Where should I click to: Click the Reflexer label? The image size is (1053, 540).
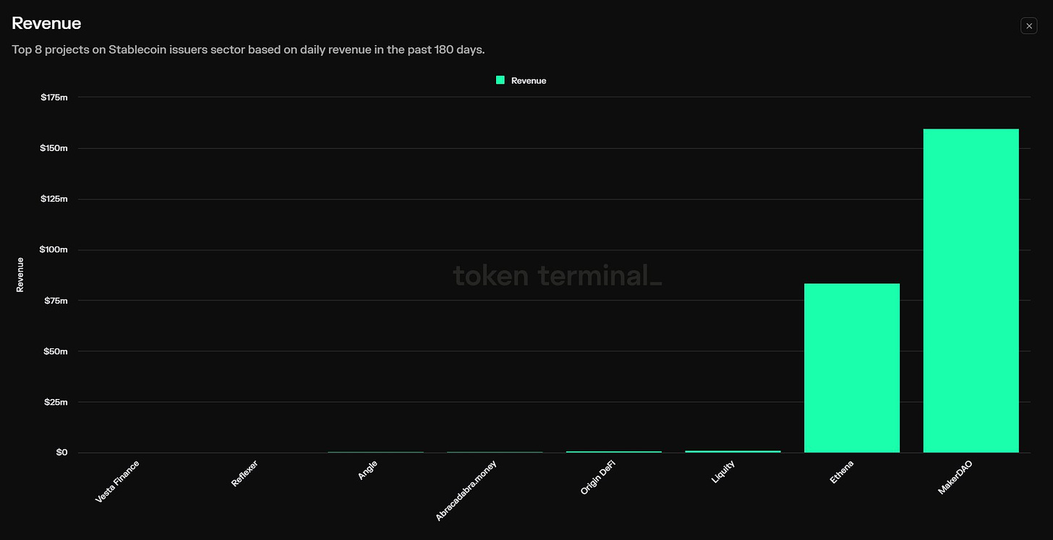coord(244,473)
